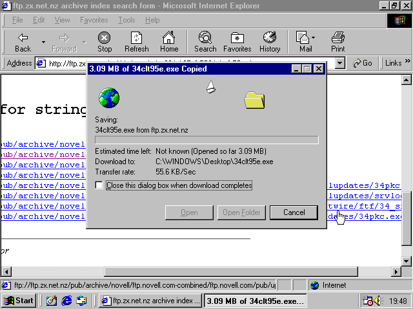Click the vertical scrollbar up arrow
This screenshot has width=413, height=309.
tap(407, 80)
